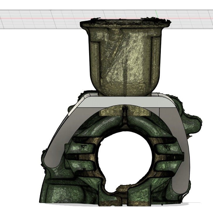Click inside the large circular bore opening
Screen dimensions: 213x215
point(126,159)
